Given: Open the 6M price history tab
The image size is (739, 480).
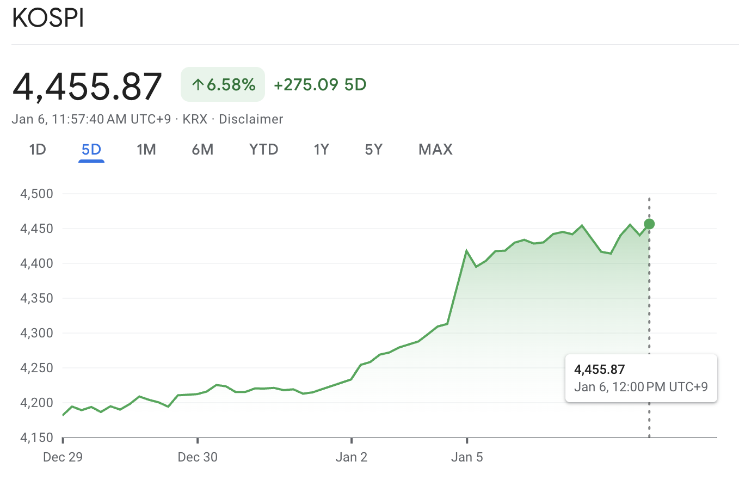Looking at the screenshot, I should pyautogui.click(x=202, y=149).
